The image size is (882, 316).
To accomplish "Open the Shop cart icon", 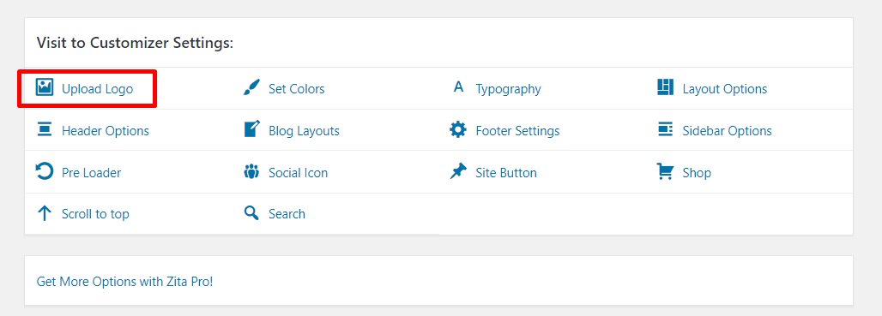I will click(x=666, y=171).
